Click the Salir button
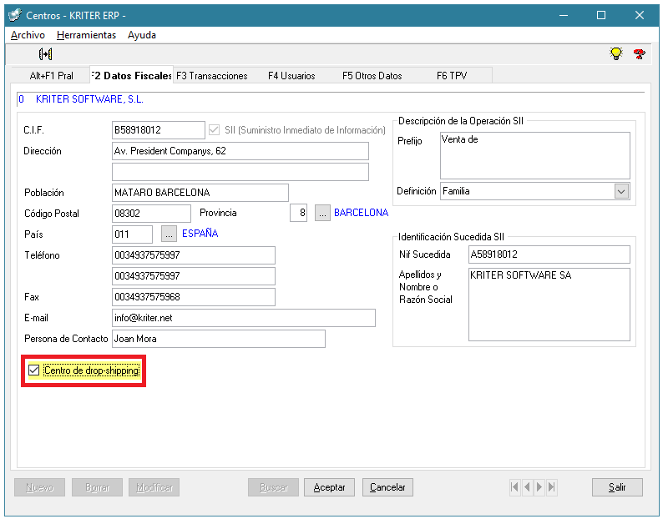The width and height of the screenshot is (663, 519). [x=617, y=487]
